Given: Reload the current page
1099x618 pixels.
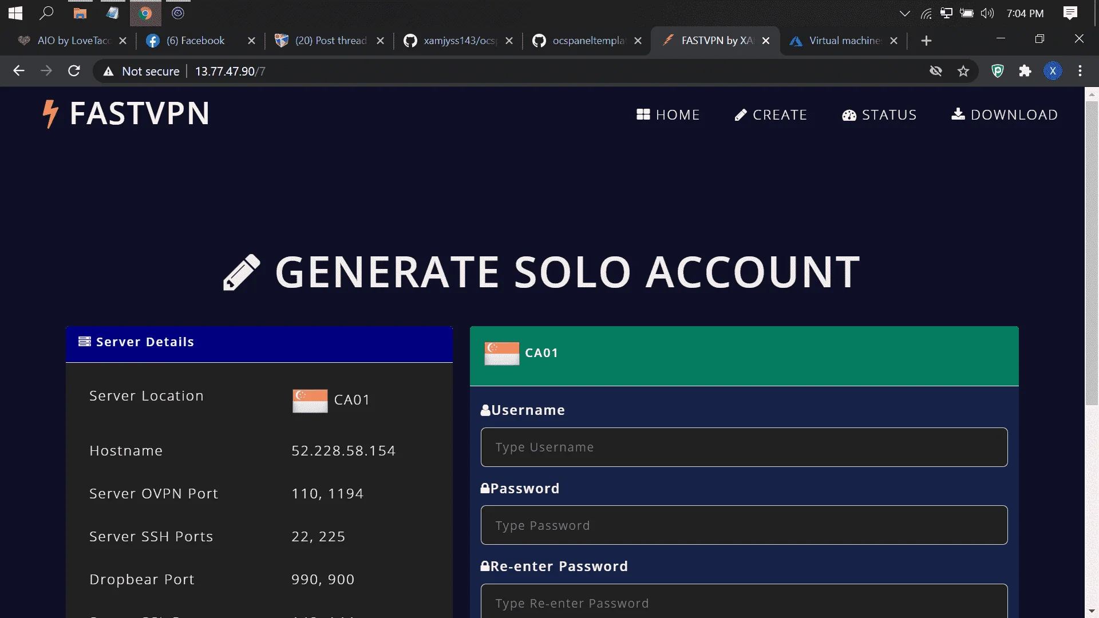Looking at the screenshot, I should point(74,71).
